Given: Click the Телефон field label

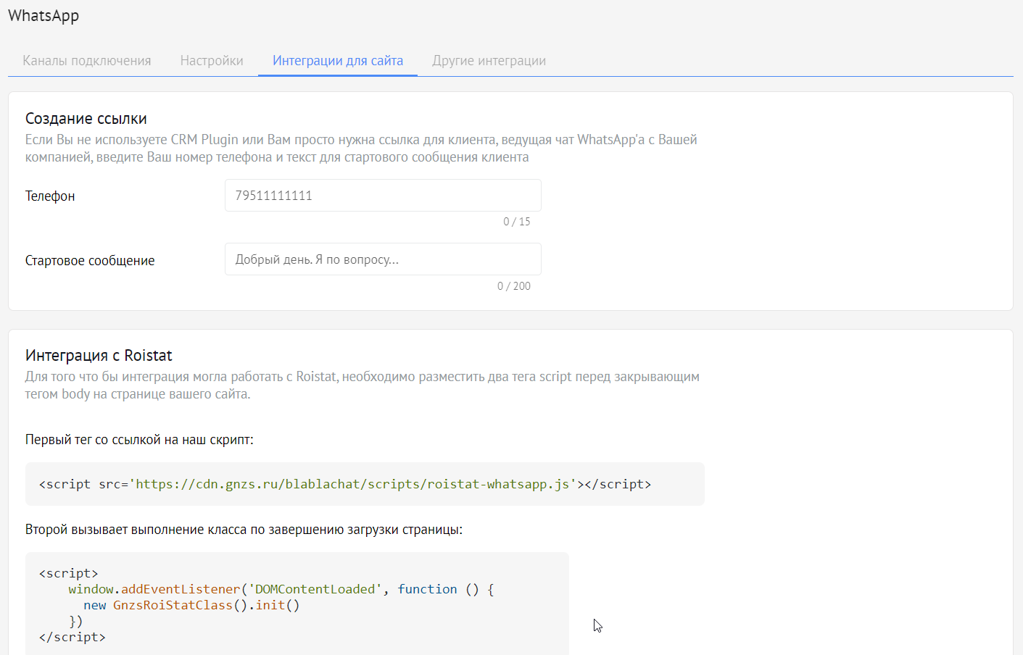Looking at the screenshot, I should coord(50,196).
